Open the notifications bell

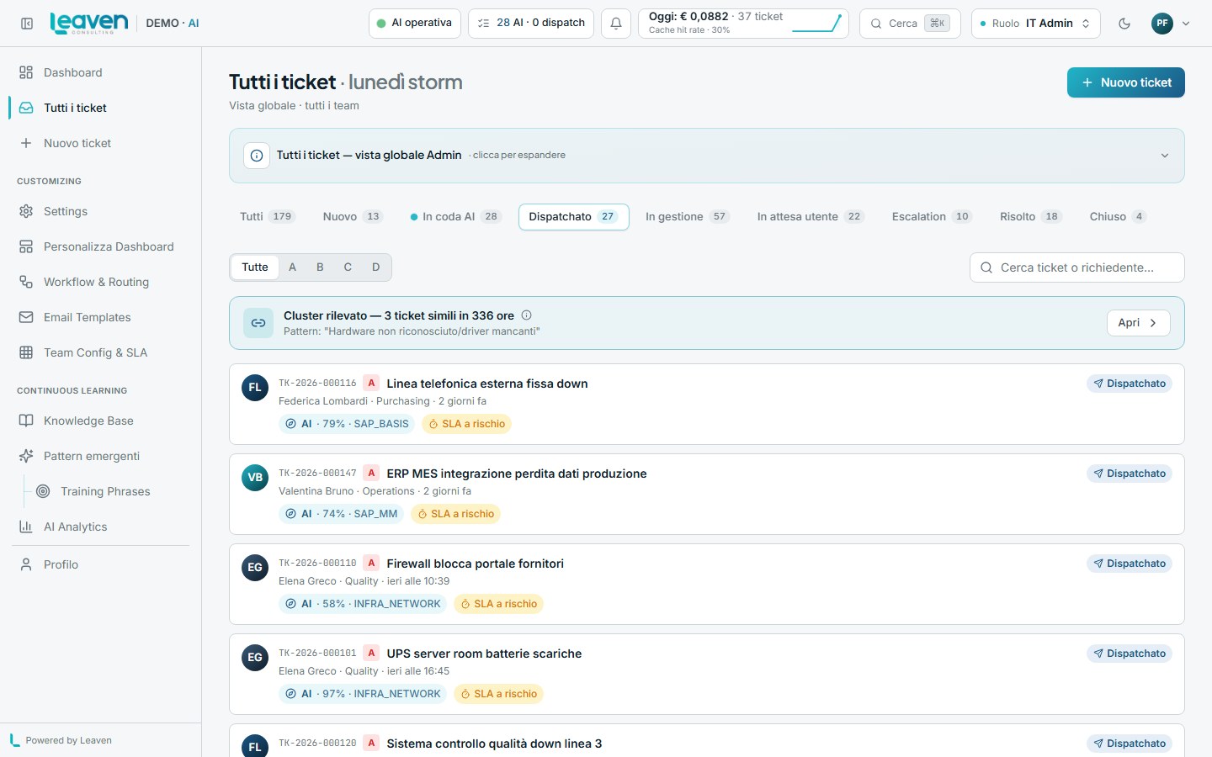point(616,24)
